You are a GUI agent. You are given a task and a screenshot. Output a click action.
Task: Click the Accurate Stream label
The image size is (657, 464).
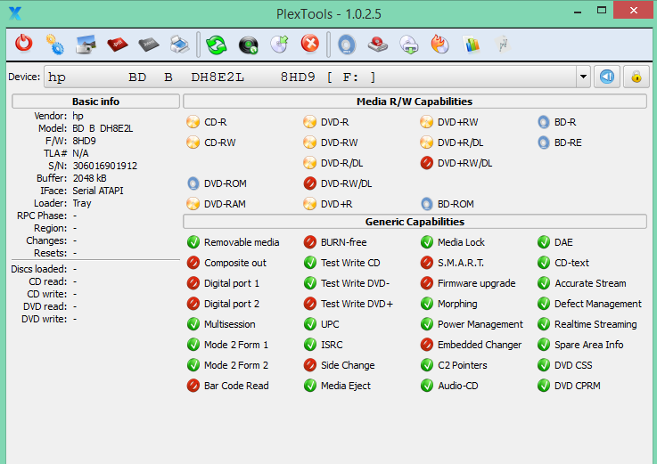point(590,283)
